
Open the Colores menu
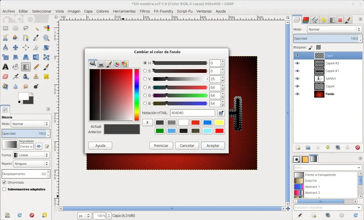pyautogui.click(x=103, y=11)
